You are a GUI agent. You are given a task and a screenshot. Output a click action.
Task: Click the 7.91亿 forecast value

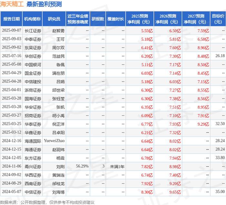point(203,115)
